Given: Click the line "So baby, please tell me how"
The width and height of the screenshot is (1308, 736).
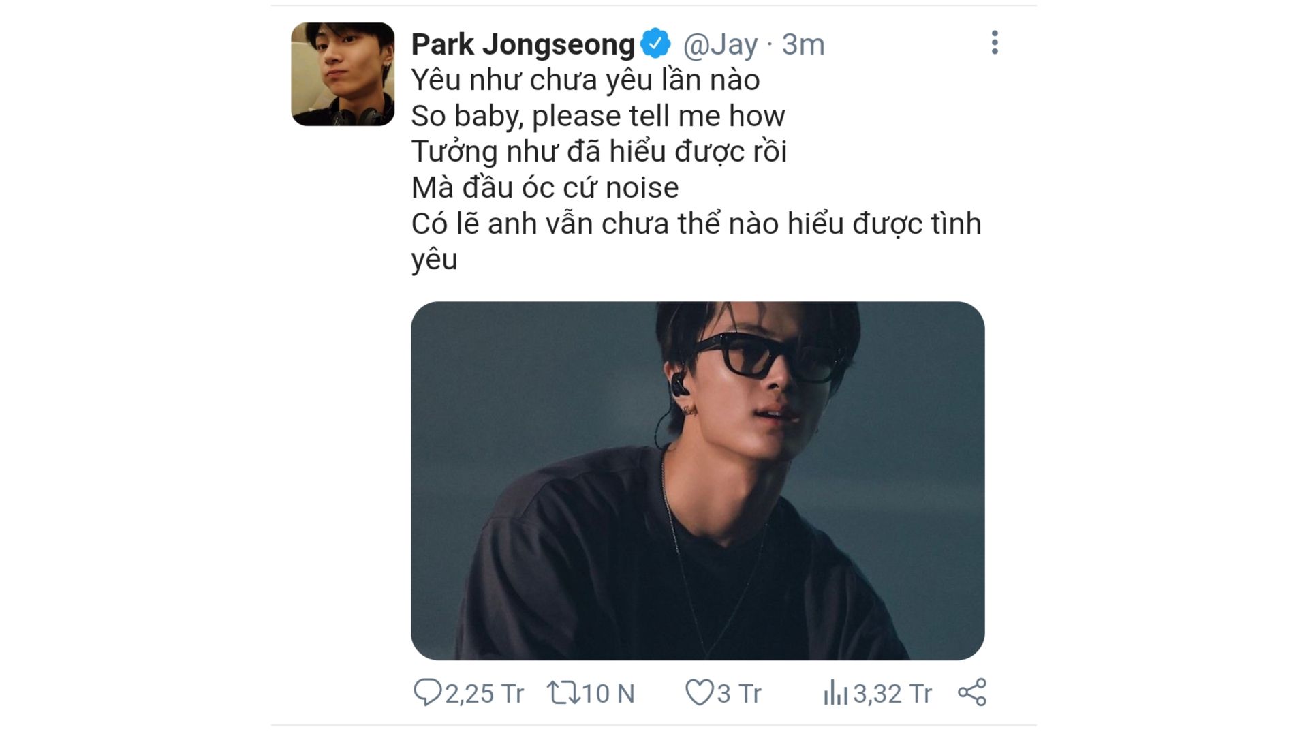Looking at the screenshot, I should [598, 116].
